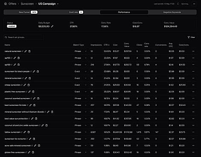Edit the natural sunscreen ad group name

pos(26,51)
